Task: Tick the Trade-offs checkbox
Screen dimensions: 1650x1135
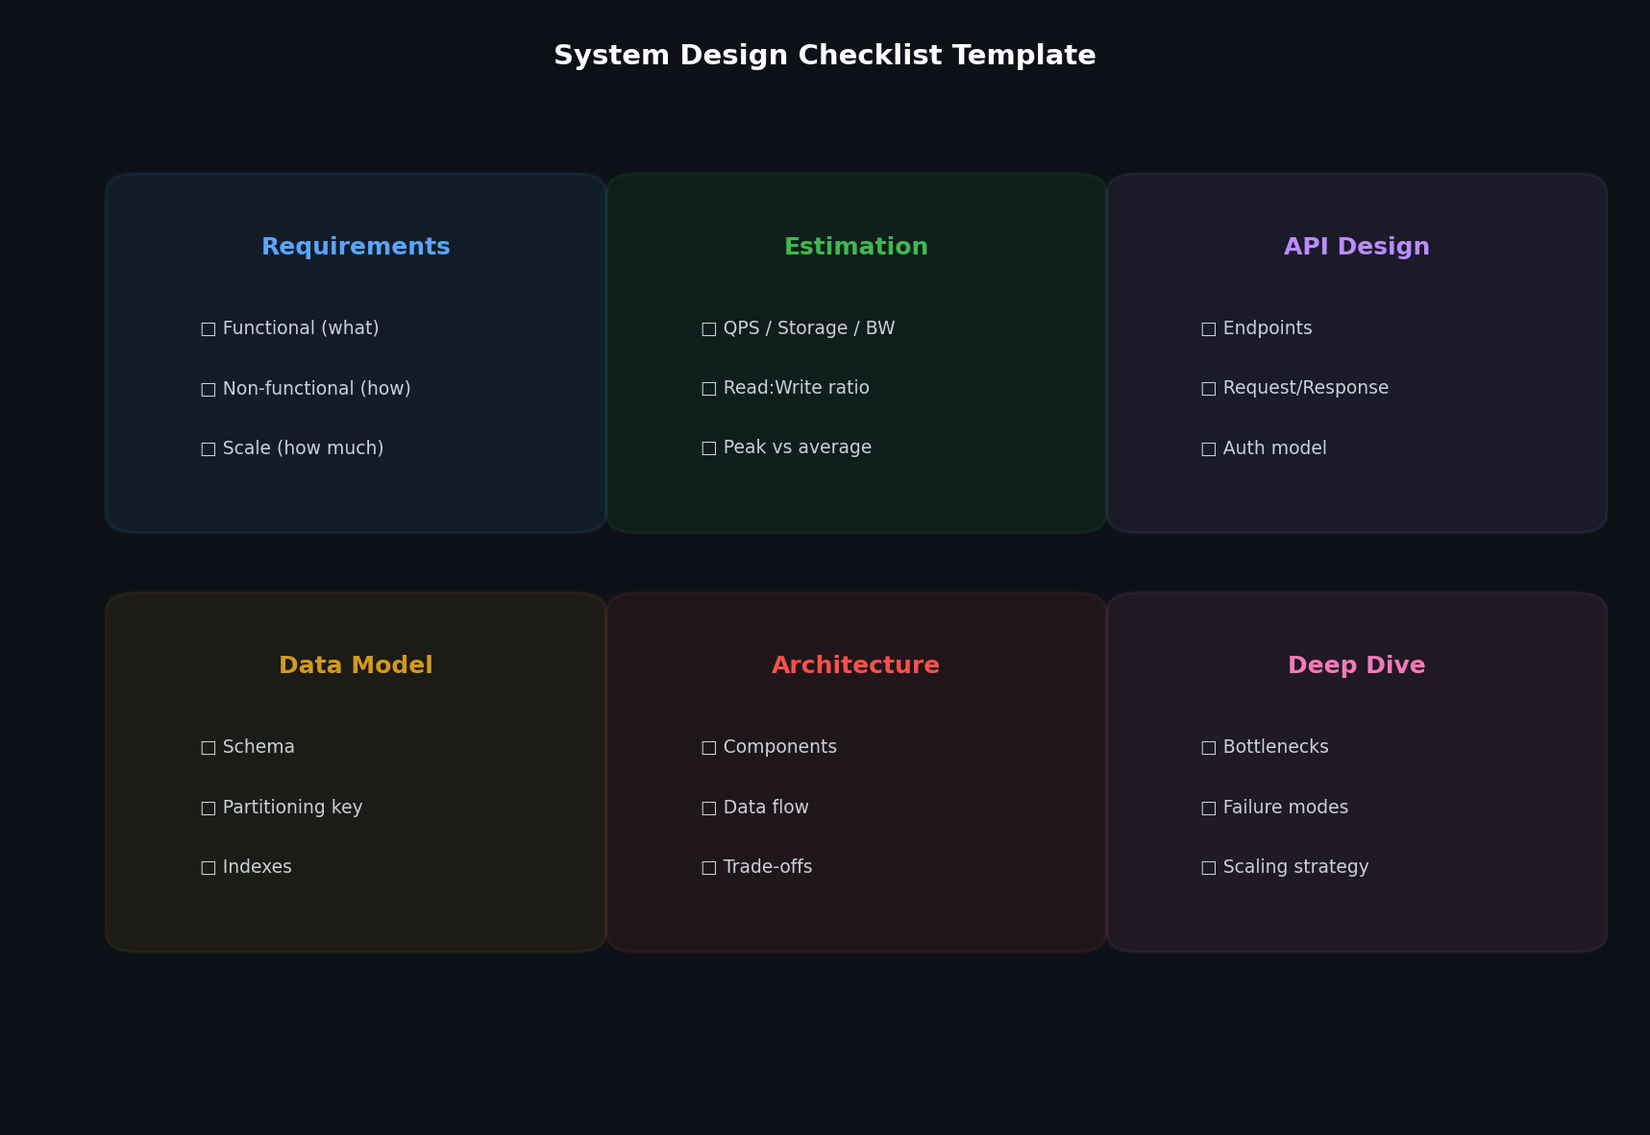Action: [709, 868]
